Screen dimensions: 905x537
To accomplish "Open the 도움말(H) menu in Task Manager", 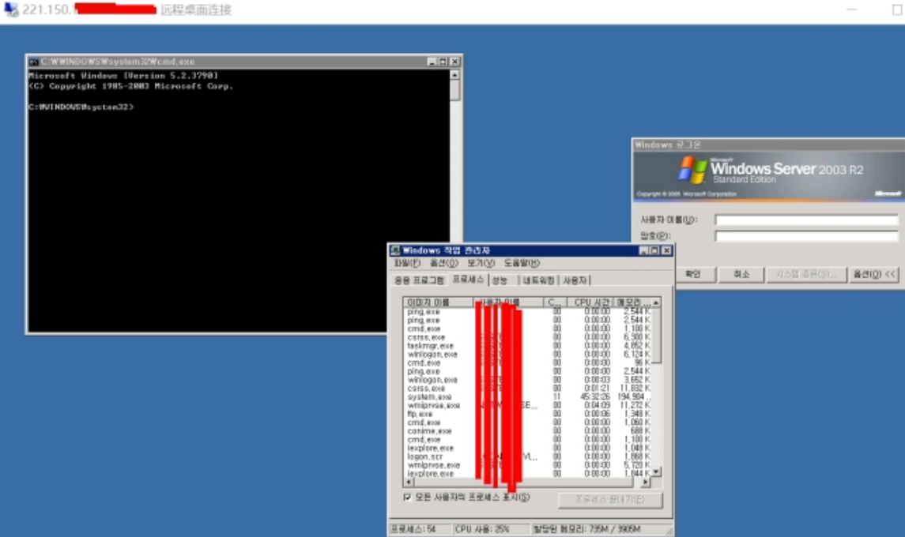I will pyautogui.click(x=522, y=263).
